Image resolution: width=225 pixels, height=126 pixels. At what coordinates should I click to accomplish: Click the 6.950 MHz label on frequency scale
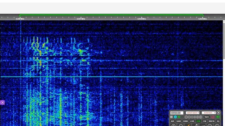(x=20, y=19)
